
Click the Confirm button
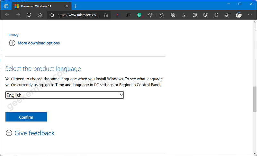26,117
